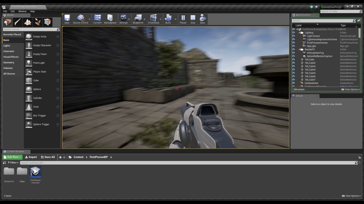Toggle visibility of SkyLight
The width and height of the screenshot is (364, 204).
[x=293, y=46]
